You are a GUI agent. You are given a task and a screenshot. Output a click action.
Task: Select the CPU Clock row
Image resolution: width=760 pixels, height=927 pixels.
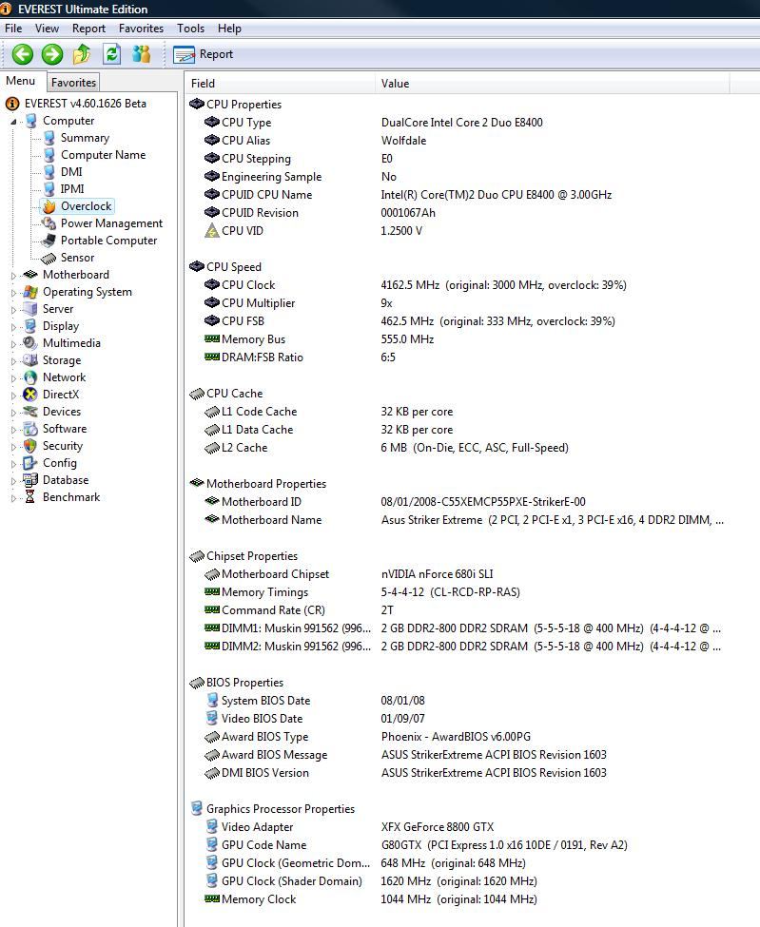[414, 285]
